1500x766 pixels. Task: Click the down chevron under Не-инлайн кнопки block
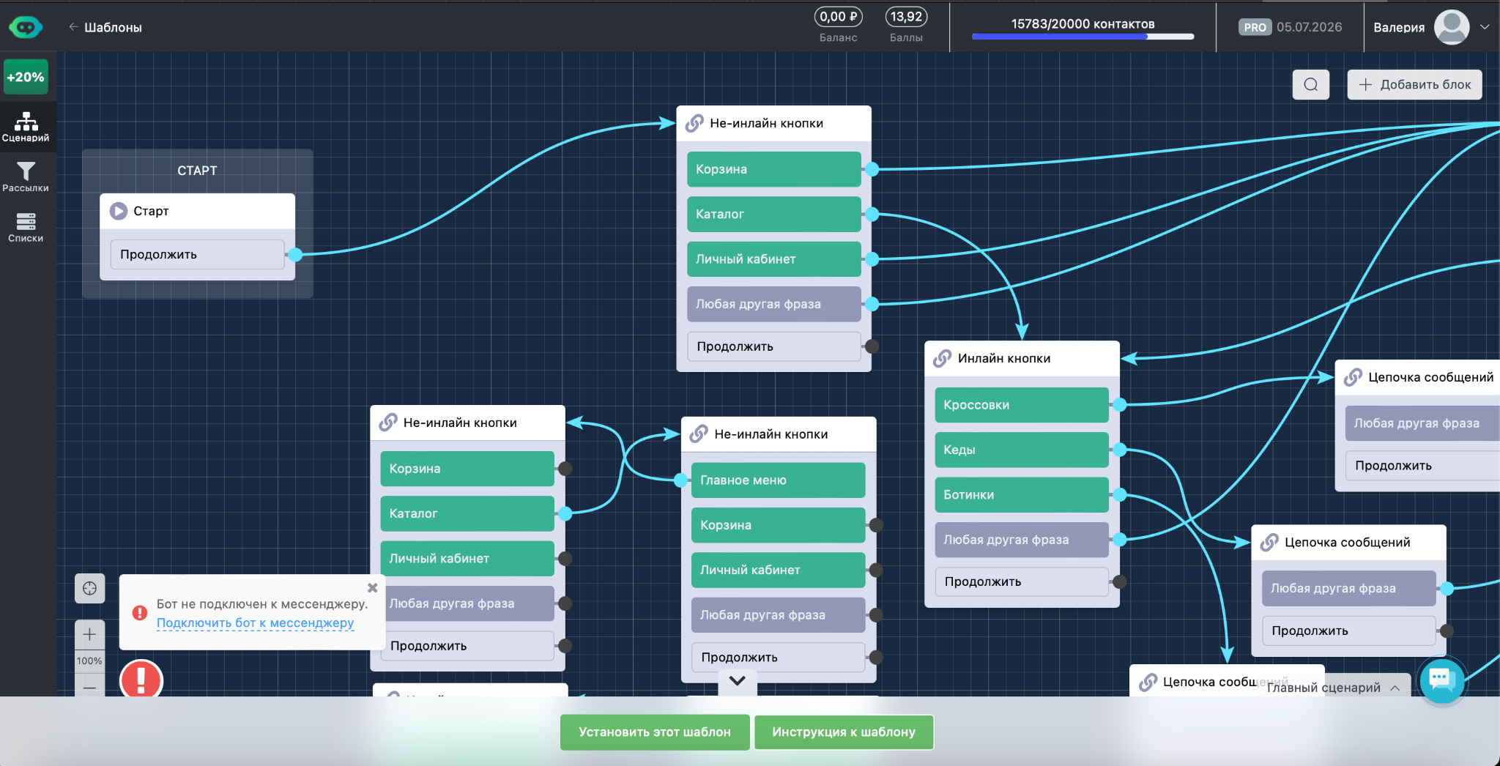(738, 680)
